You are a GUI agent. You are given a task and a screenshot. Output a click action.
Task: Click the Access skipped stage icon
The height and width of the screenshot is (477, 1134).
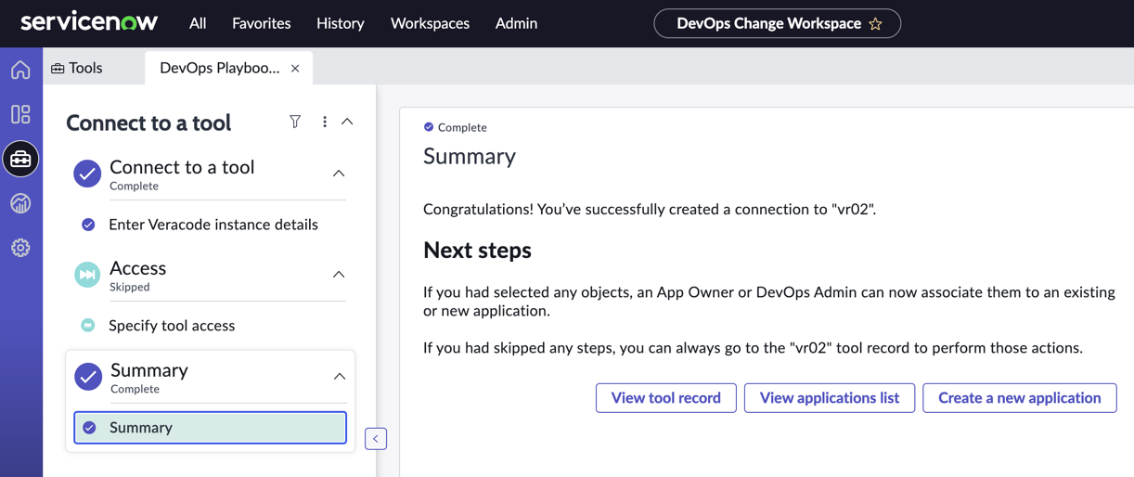87,275
